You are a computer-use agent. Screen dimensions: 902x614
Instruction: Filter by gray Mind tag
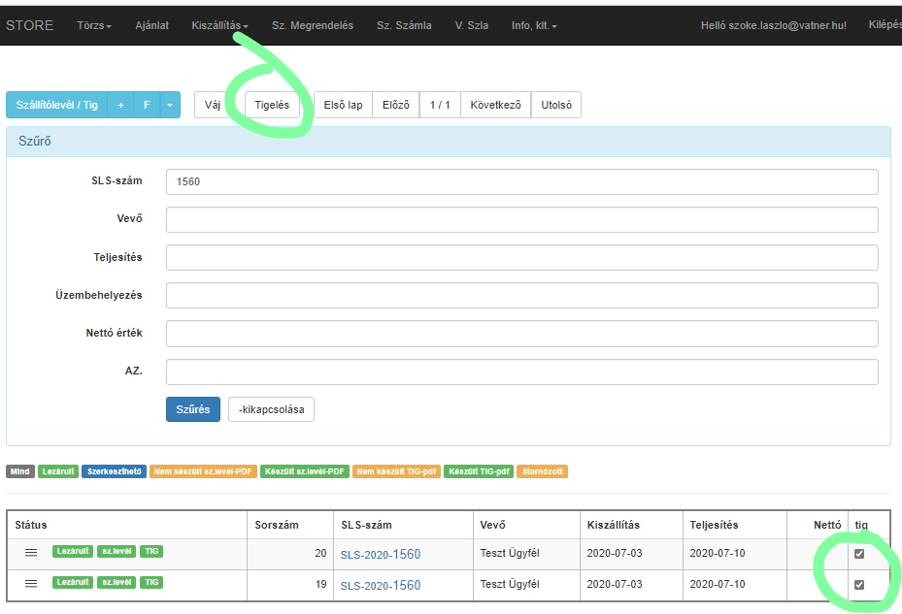[19, 472]
